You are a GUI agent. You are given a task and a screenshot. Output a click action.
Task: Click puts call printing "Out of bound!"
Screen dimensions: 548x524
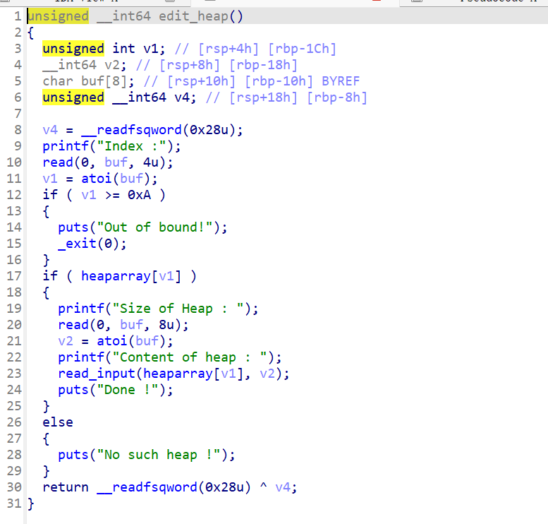[x=73, y=227]
